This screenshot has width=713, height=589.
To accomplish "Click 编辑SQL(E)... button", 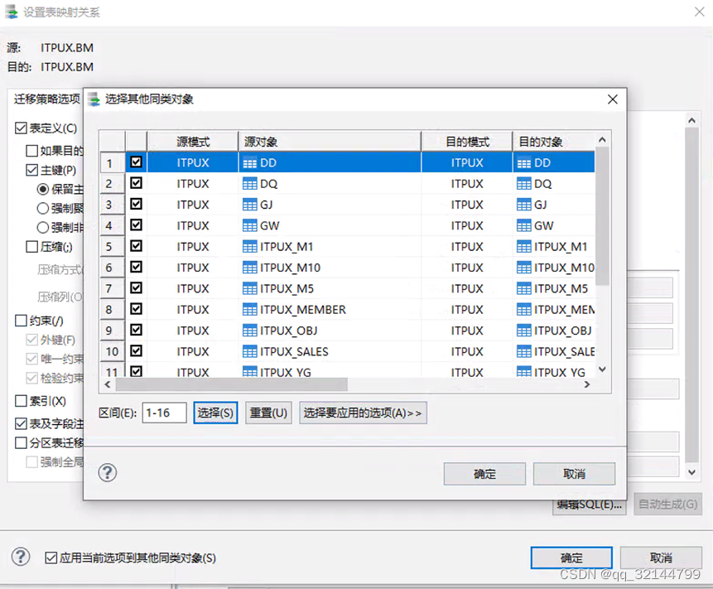I will 590,505.
